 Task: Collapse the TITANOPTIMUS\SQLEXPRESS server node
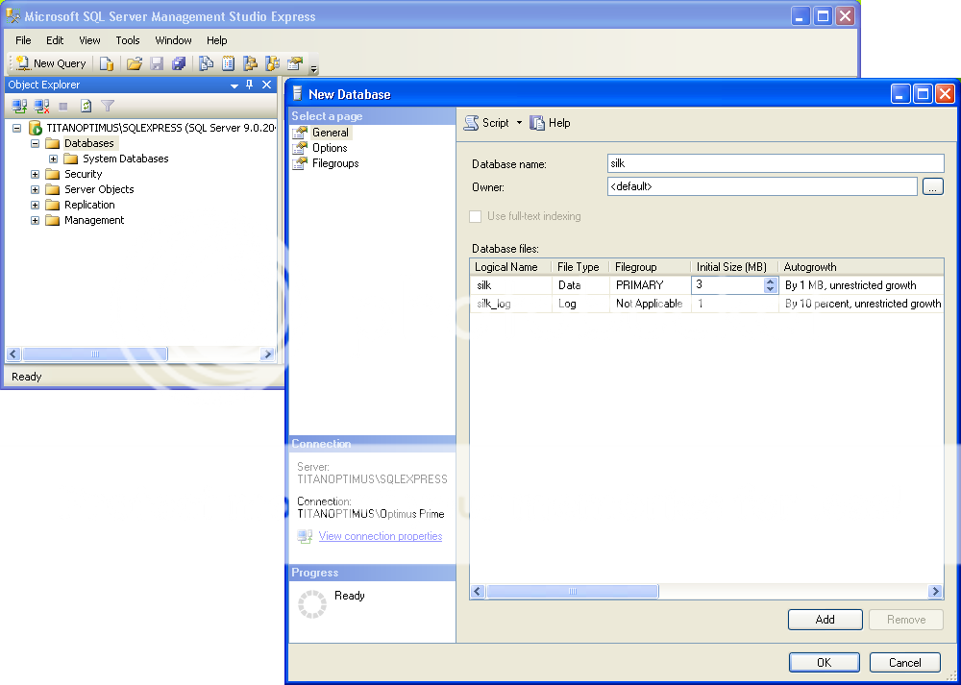(x=17, y=128)
